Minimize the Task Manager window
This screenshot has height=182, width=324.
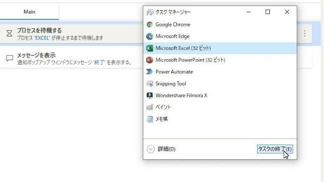click(249, 12)
